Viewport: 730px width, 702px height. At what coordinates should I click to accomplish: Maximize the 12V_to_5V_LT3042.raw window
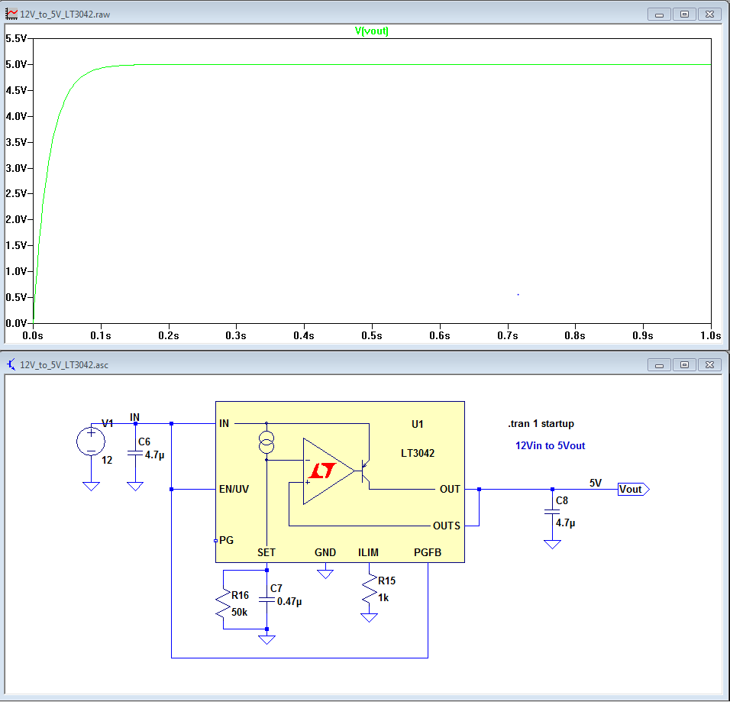pos(684,15)
